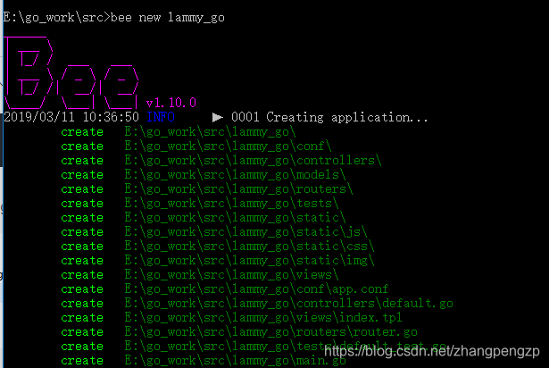Select path ending lammy_go\conf\
Viewport: 549px width, 368px height.
[228, 146]
